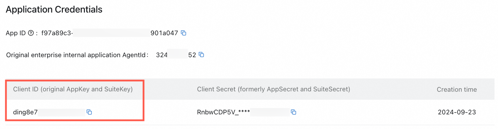Click the AgentId digits 324
Screen dimensions: 498x129
pos(162,55)
